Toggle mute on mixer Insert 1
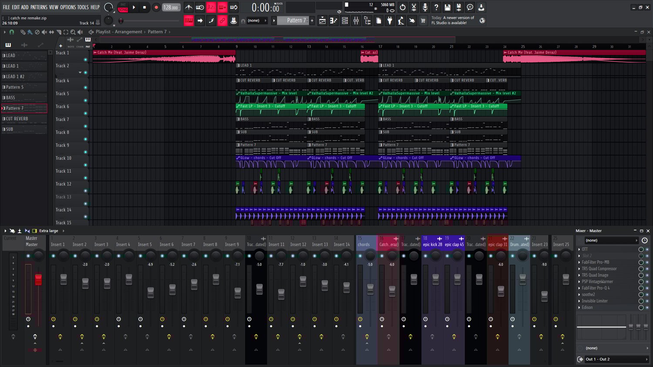 pyautogui.click(x=54, y=256)
